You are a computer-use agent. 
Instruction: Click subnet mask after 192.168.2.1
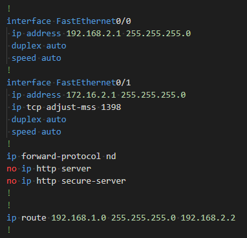coord(158,34)
